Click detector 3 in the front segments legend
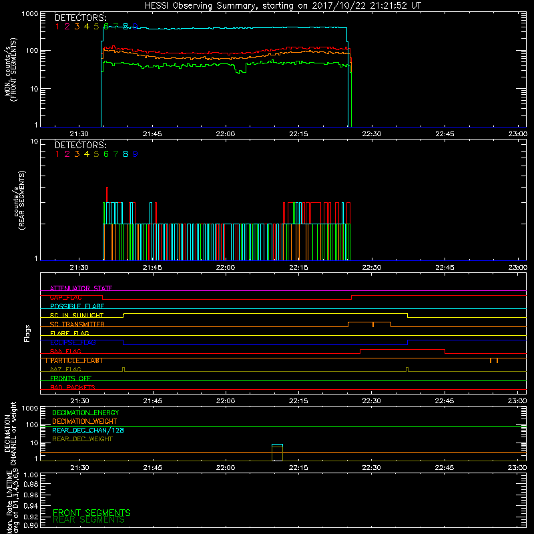This screenshot has height=534, width=534. 77,27
